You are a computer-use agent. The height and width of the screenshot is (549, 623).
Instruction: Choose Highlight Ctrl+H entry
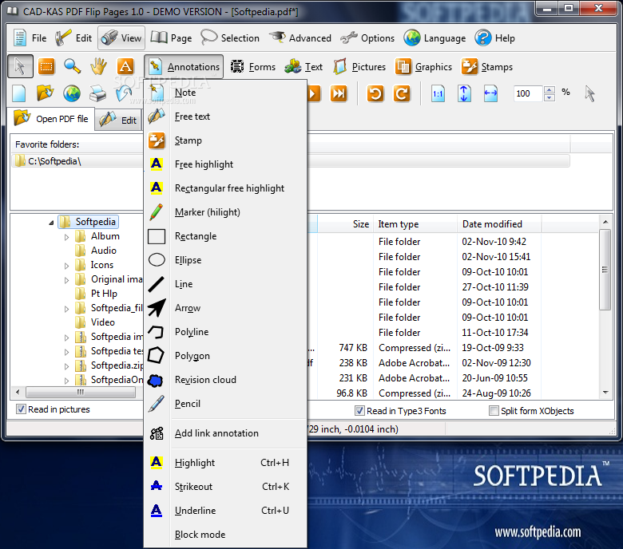click(x=225, y=463)
